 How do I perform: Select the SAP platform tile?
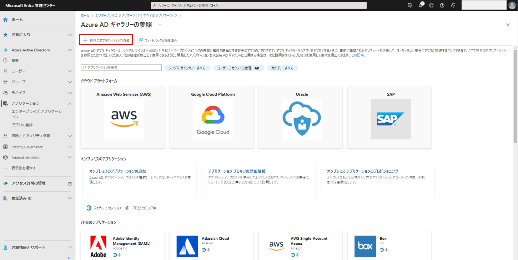pos(389,117)
